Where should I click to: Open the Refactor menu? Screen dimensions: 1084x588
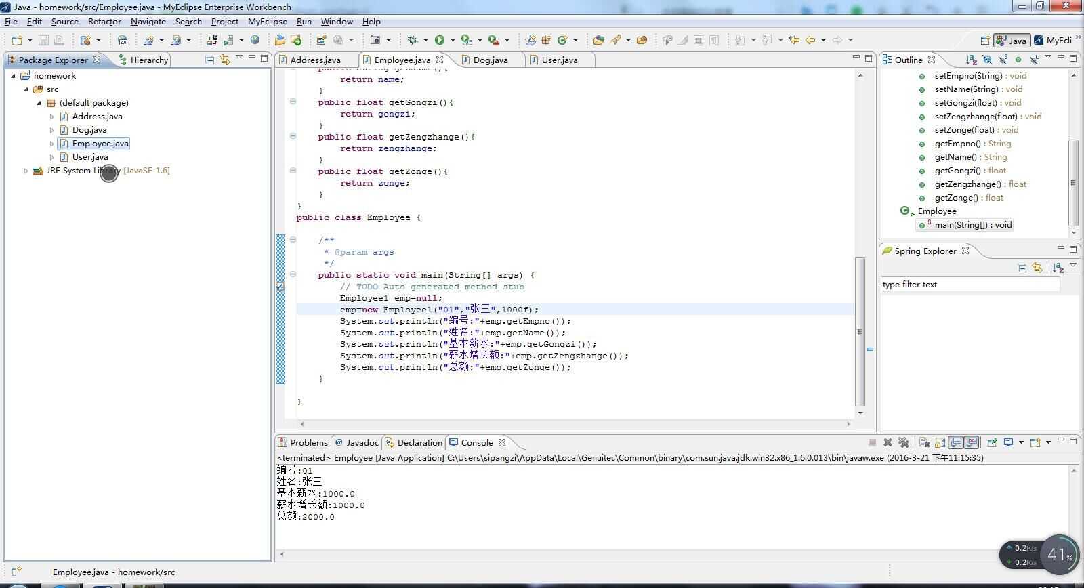104,21
